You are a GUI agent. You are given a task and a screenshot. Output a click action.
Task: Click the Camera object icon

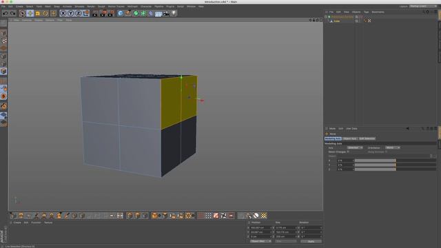tap(166, 13)
